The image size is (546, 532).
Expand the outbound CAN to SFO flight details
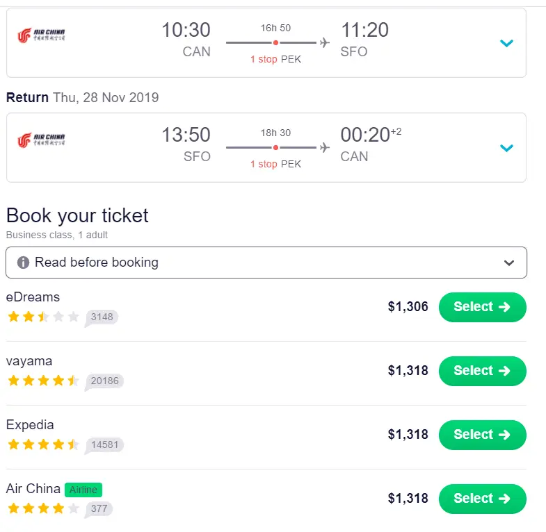pos(507,43)
